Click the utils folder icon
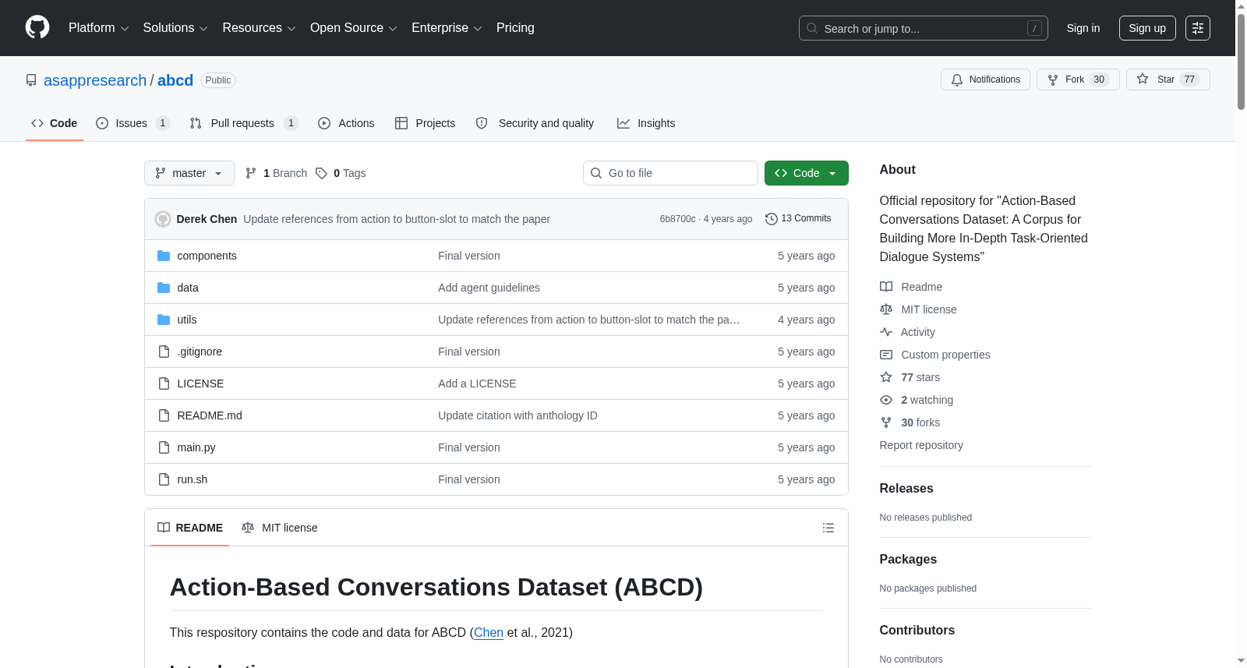Image resolution: width=1247 pixels, height=668 pixels. click(164, 320)
